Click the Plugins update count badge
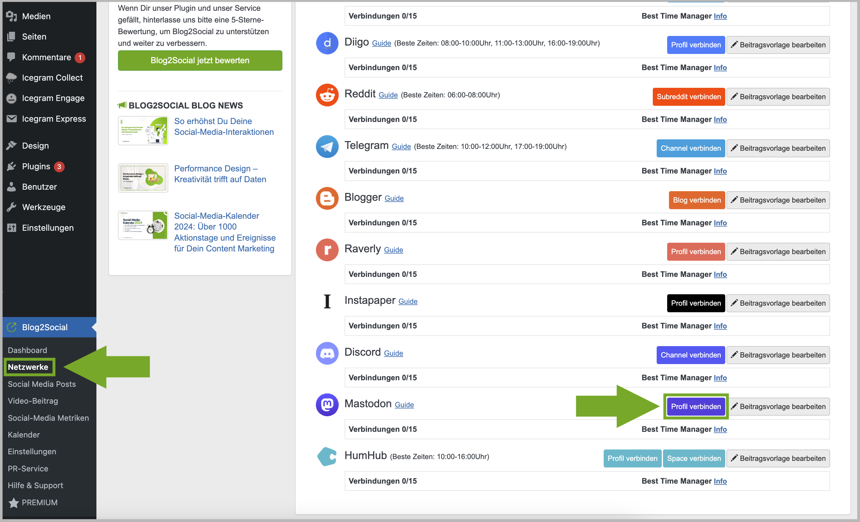 (59, 167)
